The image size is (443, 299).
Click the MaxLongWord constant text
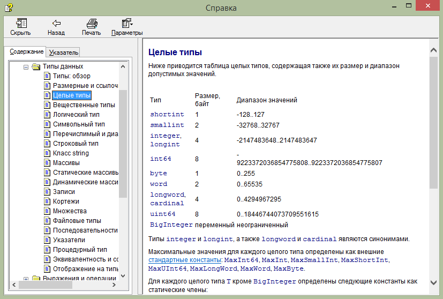click(213, 268)
